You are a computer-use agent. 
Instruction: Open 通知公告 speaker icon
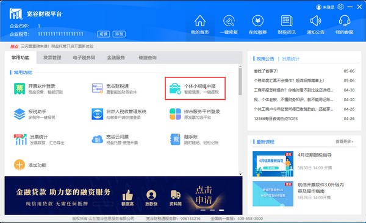click(x=315, y=21)
